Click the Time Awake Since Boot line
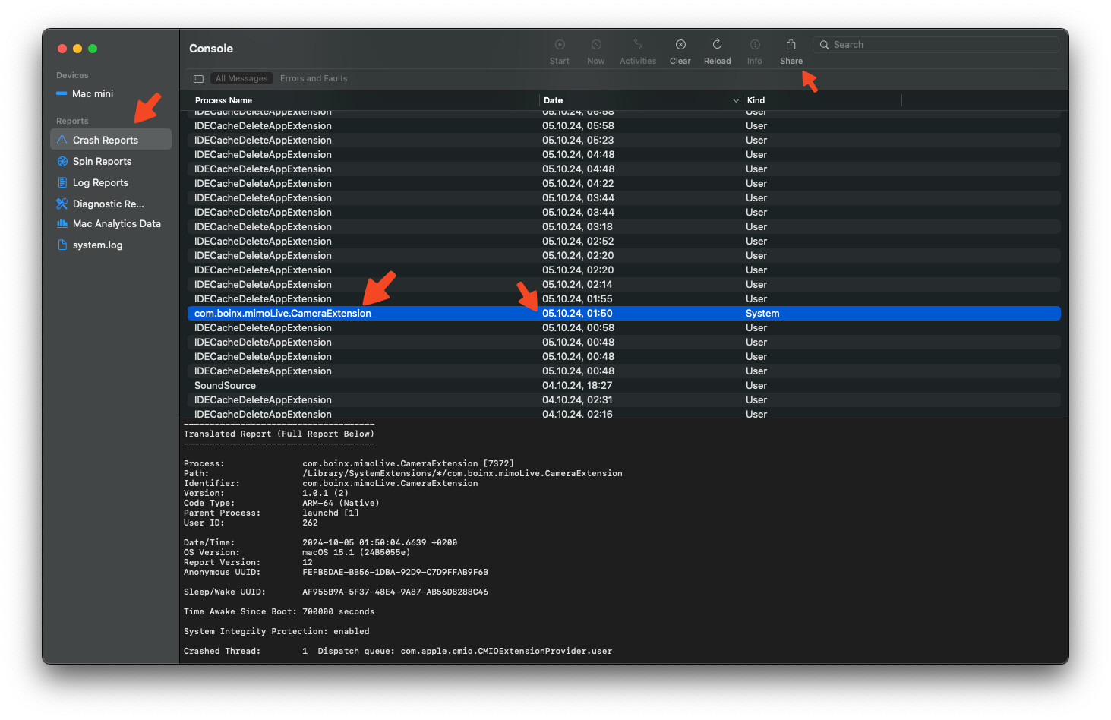This screenshot has height=720, width=1111. click(279, 612)
